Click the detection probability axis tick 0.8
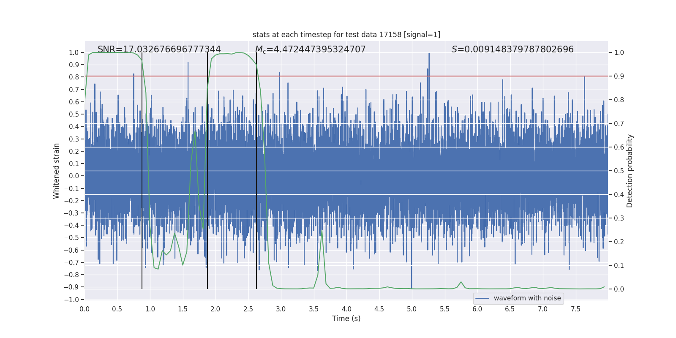 point(619,100)
